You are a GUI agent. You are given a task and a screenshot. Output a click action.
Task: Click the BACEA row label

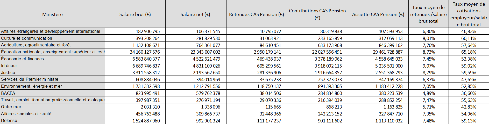(x=8, y=93)
